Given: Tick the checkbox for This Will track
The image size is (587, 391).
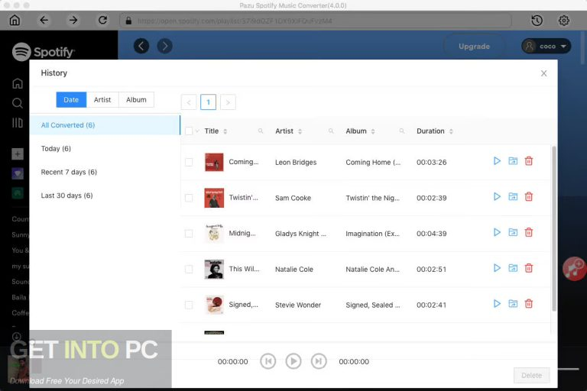Looking at the screenshot, I should click(x=189, y=269).
